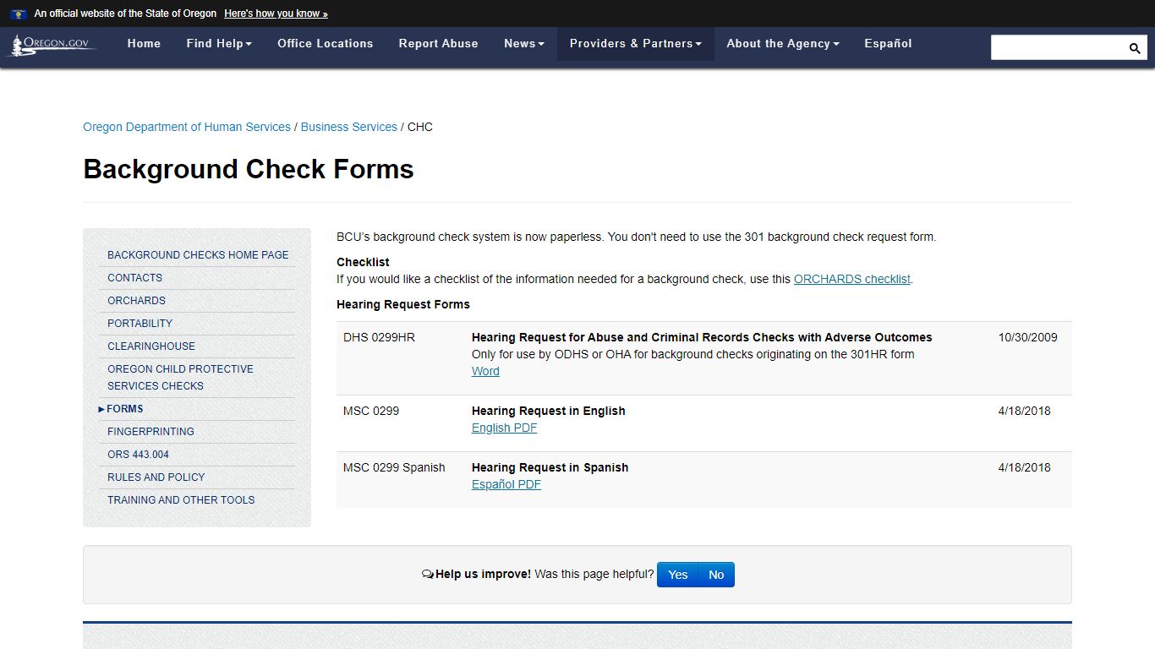The width and height of the screenshot is (1155, 649).
Task: Select Report Abuse in navigation
Action: [x=439, y=44]
